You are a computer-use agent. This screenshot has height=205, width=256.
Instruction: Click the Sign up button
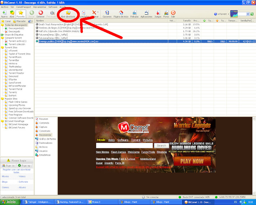(24, 165)
